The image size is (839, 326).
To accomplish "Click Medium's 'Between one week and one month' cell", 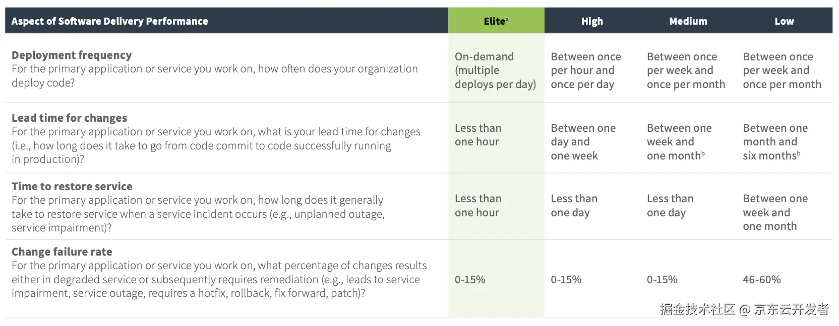I will [679, 142].
